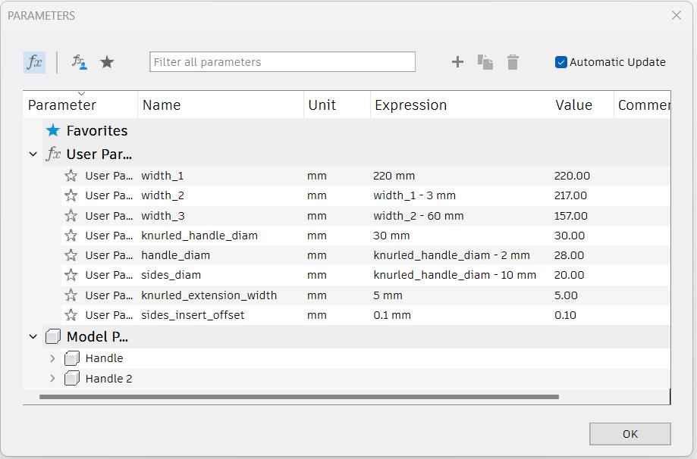Click the Name column header
The image size is (697, 459).
coord(221,105)
